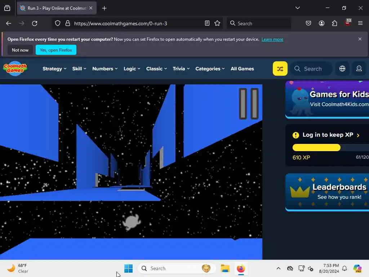Open Save to Pocket button
The image size is (369, 277).
(308, 23)
